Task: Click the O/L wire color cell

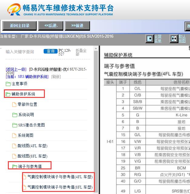Action: pyautogui.click(x=138, y=89)
